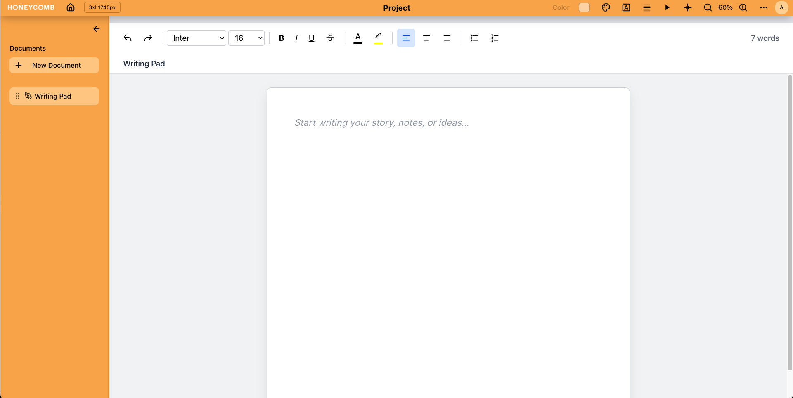
Task: Toggle italic formatting
Action: [296, 38]
